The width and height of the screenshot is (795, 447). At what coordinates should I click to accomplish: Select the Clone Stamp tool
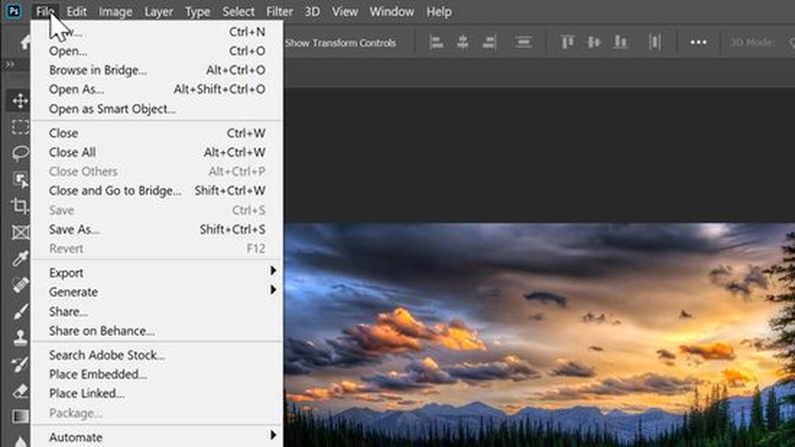(20, 337)
